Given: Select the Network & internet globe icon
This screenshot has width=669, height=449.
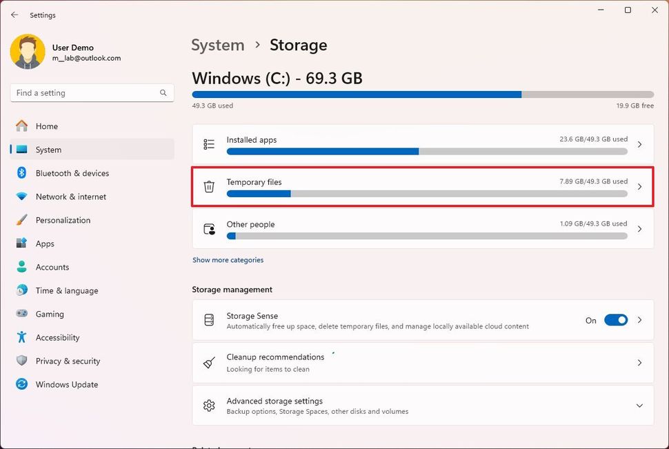Looking at the screenshot, I should (22, 197).
